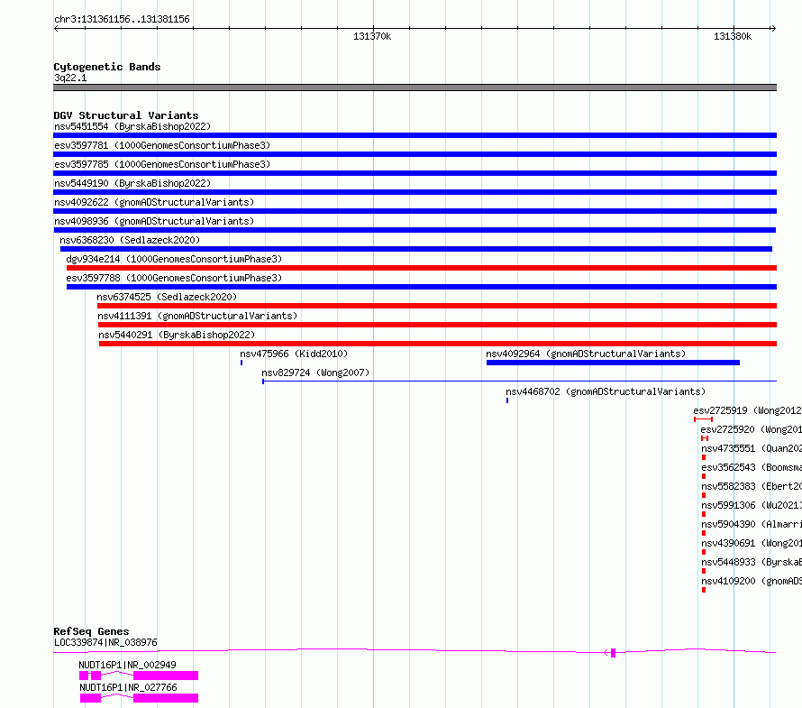Open nsv4092622 gnomADStructuralVariants label

[x=154, y=202]
